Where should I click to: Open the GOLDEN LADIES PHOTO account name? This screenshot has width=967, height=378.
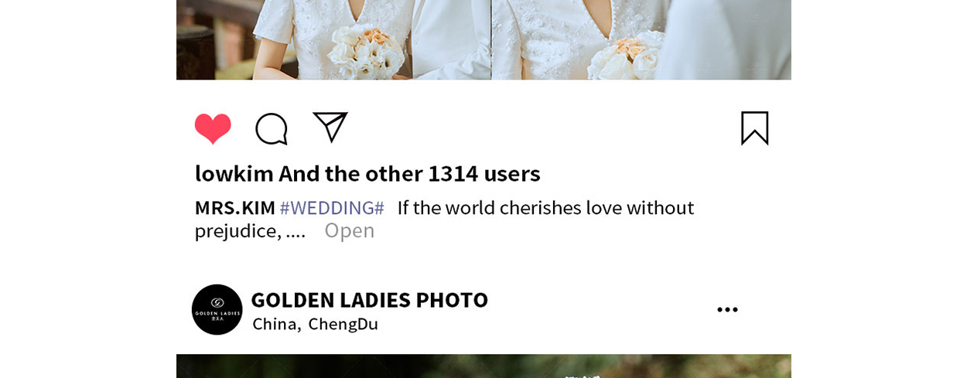click(370, 300)
